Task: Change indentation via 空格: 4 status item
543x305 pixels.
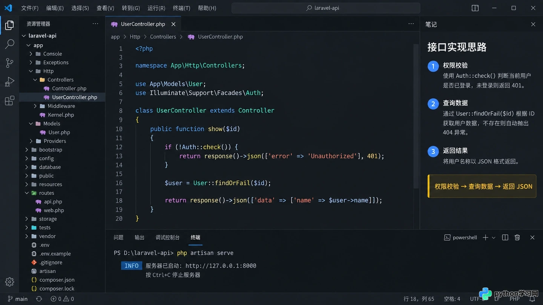Action: click(452, 299)
